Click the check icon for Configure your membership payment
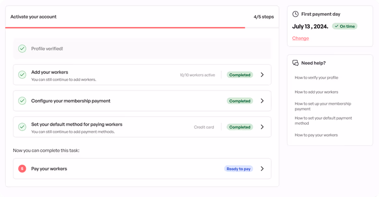379x197 pixels. pos(22,101)
